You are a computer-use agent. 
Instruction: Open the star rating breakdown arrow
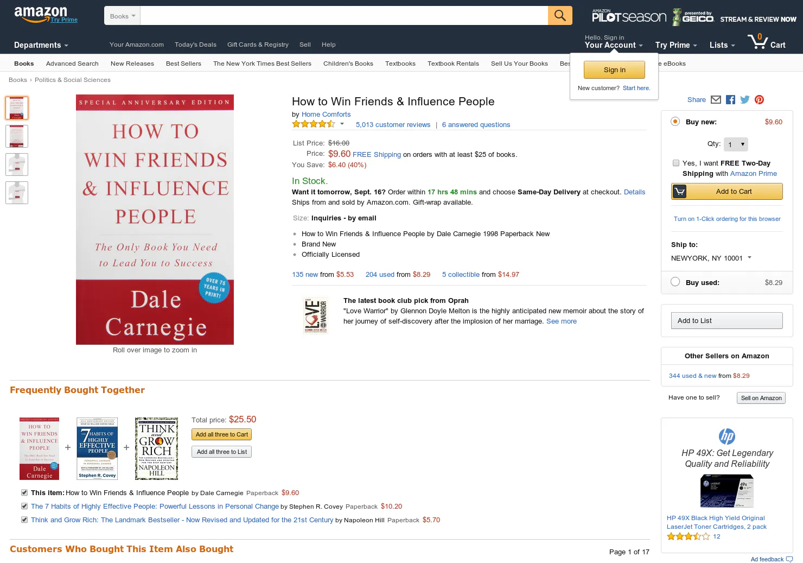tap(342, 124)
